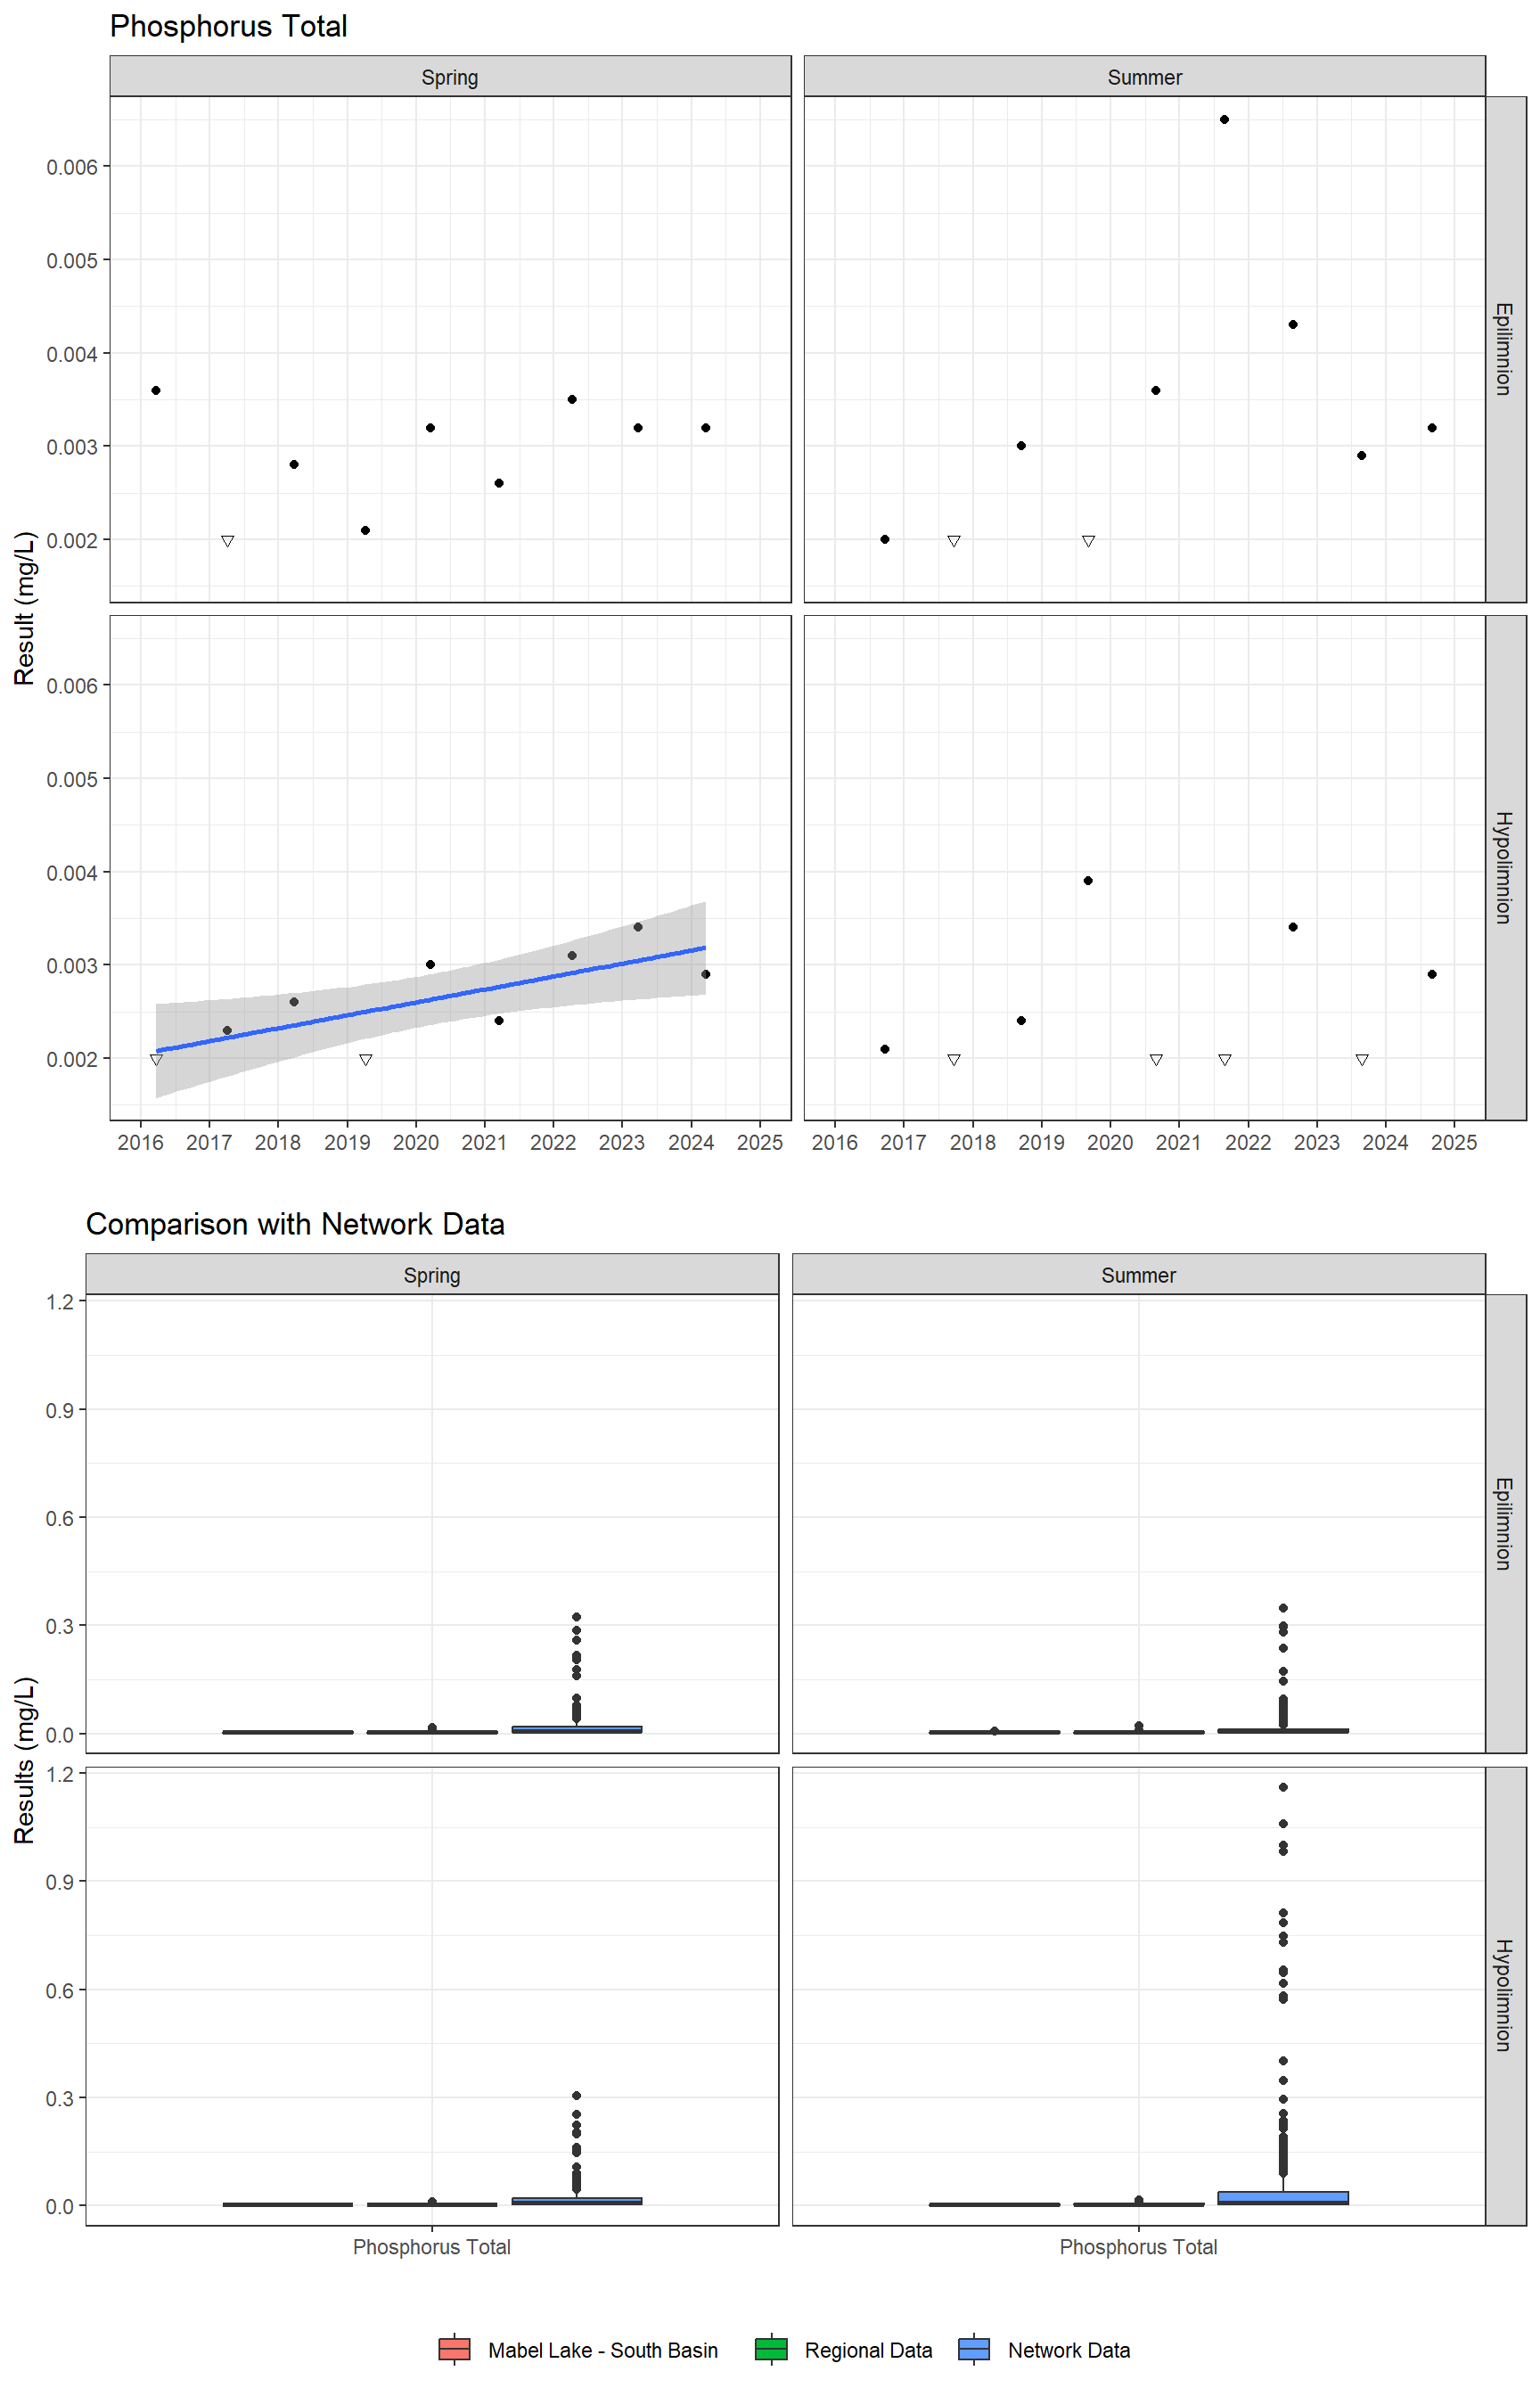Click the 0.9 y-axis label of the comparison Hypolimnion row
The width and height of the screenshot is (1540, 2396).
60,1882
